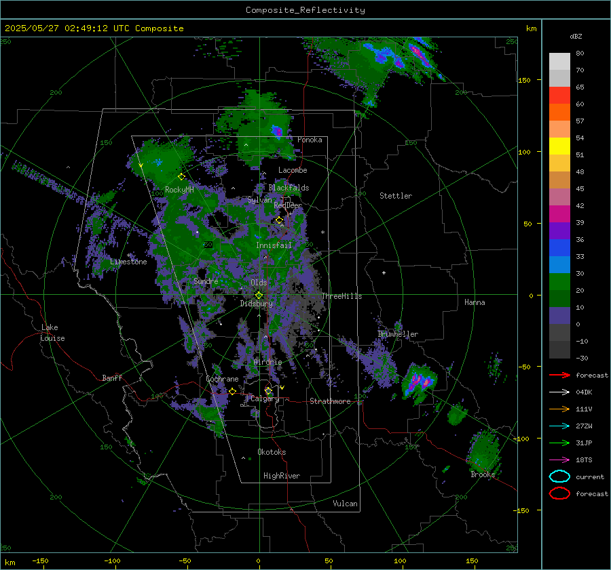Click the blue 33 dBZ color swatch
The width and height of the screenshot is (611, 570).
(559, 248)
